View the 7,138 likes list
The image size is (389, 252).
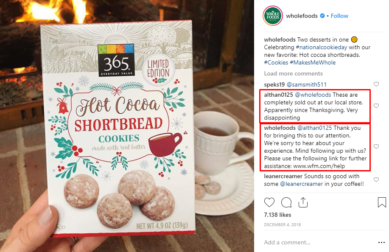[x=277, y=215]
